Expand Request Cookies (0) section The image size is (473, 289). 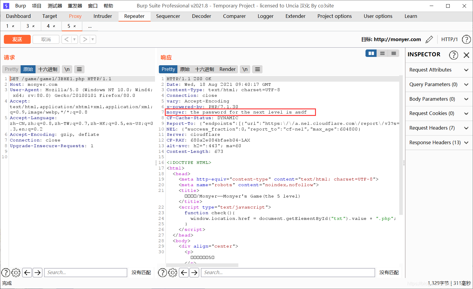coord(439,113)
